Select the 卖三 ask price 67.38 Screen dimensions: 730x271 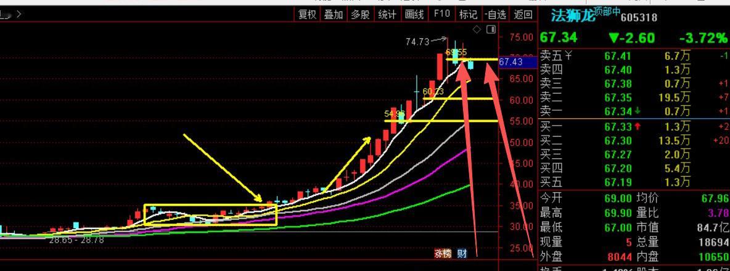[618, 84]
